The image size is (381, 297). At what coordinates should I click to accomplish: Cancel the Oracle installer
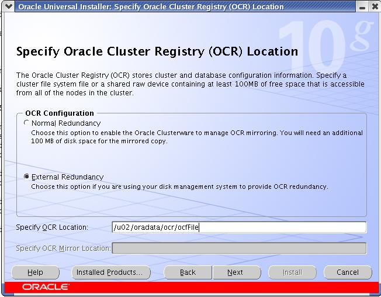(x=348, y=272)
